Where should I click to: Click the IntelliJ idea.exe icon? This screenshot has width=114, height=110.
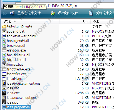coord(4,93)
